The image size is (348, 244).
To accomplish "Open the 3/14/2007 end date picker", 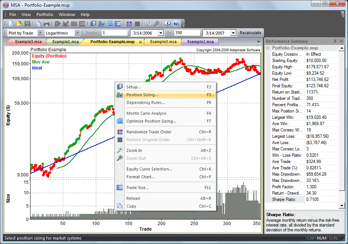I will tap(233, 33).
